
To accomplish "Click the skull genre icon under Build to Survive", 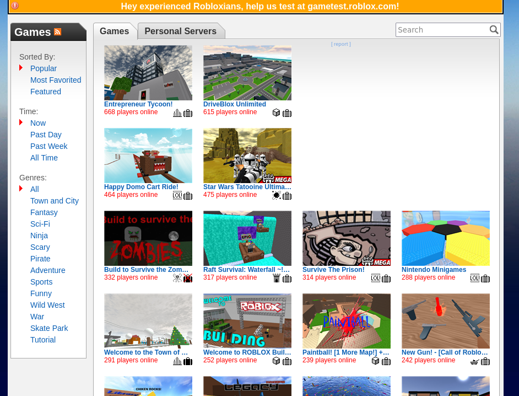I will (x=177, y=278).
